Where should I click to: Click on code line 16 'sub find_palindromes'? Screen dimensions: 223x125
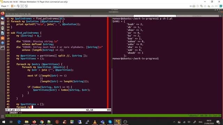click(26, 33)
